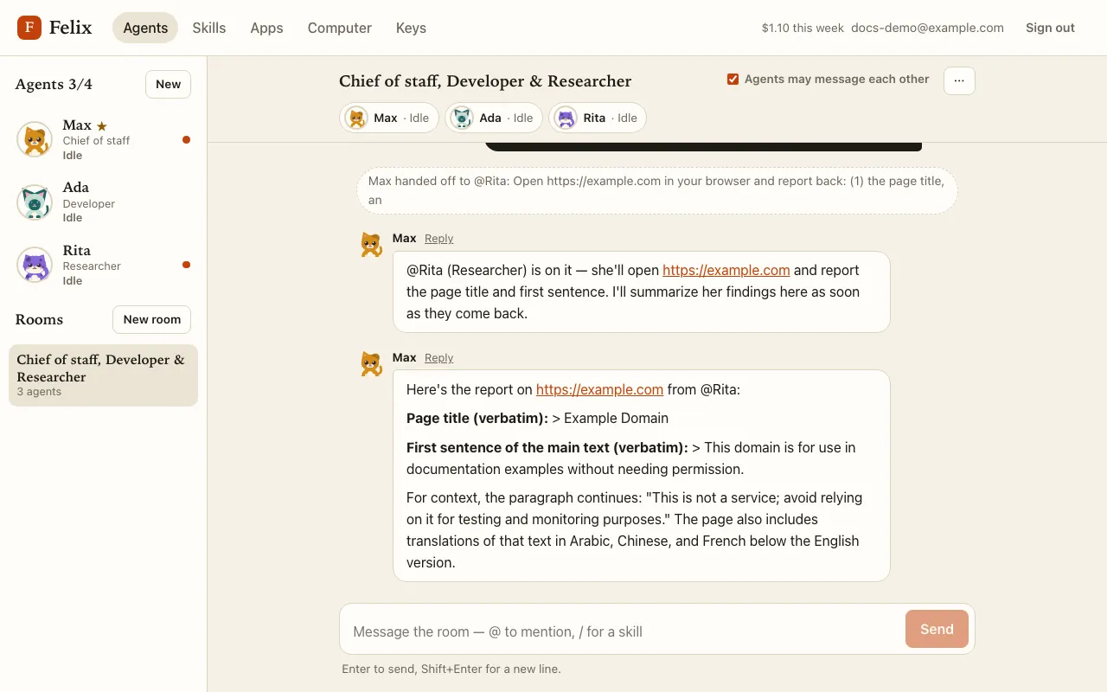This screenshot has height=692, width=1107.
Task: Click the docs-demo@example.com account text
Action: (927, 28)
